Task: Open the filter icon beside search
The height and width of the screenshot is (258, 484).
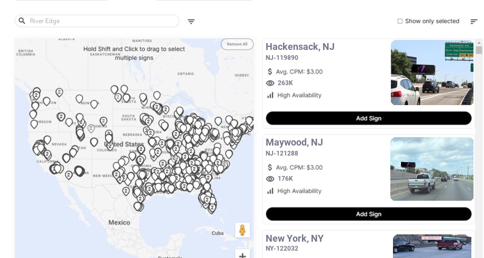Action: coord(191,22)
